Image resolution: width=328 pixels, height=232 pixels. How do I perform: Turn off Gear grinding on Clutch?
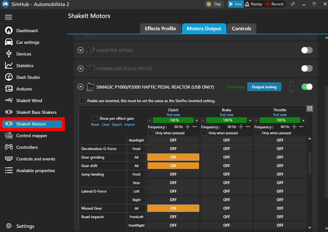[173, 157]
